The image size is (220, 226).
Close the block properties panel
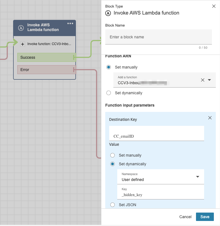coord(214,6)
